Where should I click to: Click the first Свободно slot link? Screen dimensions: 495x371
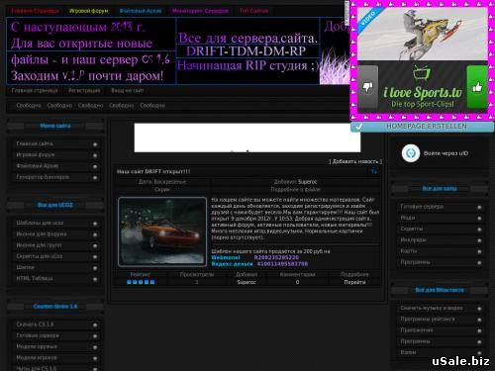pos(29,106)
